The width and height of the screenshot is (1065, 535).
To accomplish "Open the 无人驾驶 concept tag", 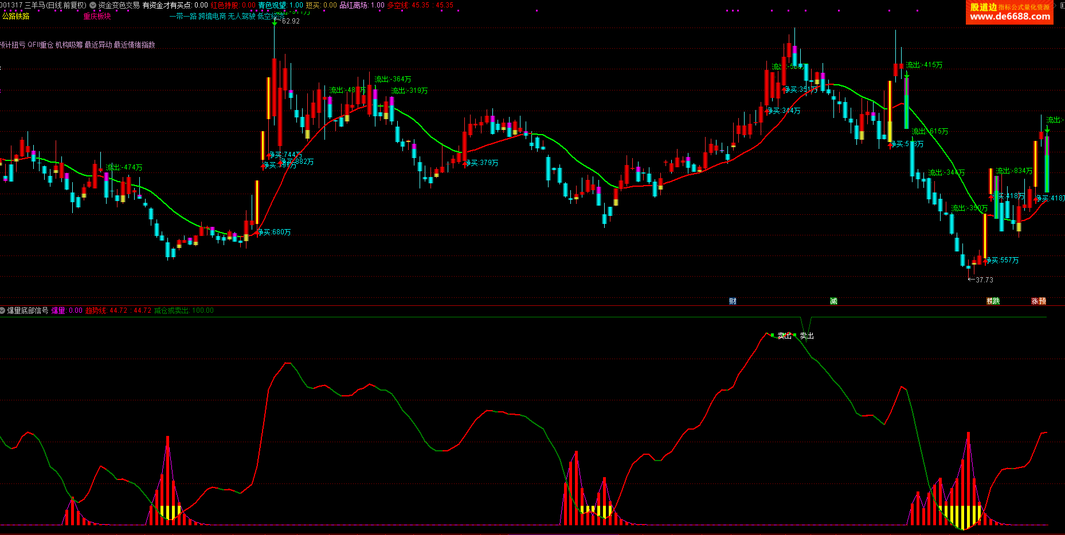I will [242, 16].
